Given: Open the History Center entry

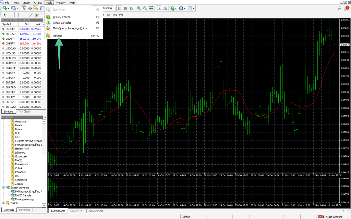Looking at the screenshot, I should [x=61, y=17].
